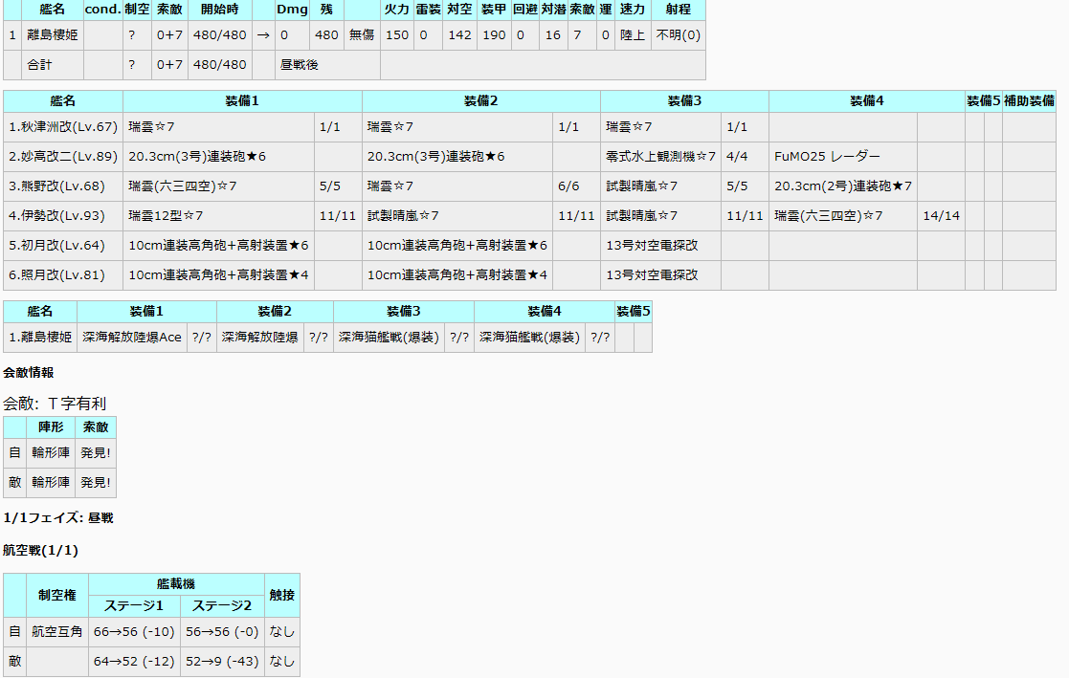Click the 深海解放陸爆Ace enemy equipment cell

132,338
